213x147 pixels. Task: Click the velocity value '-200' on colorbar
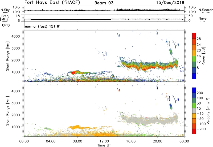point(201,129)
